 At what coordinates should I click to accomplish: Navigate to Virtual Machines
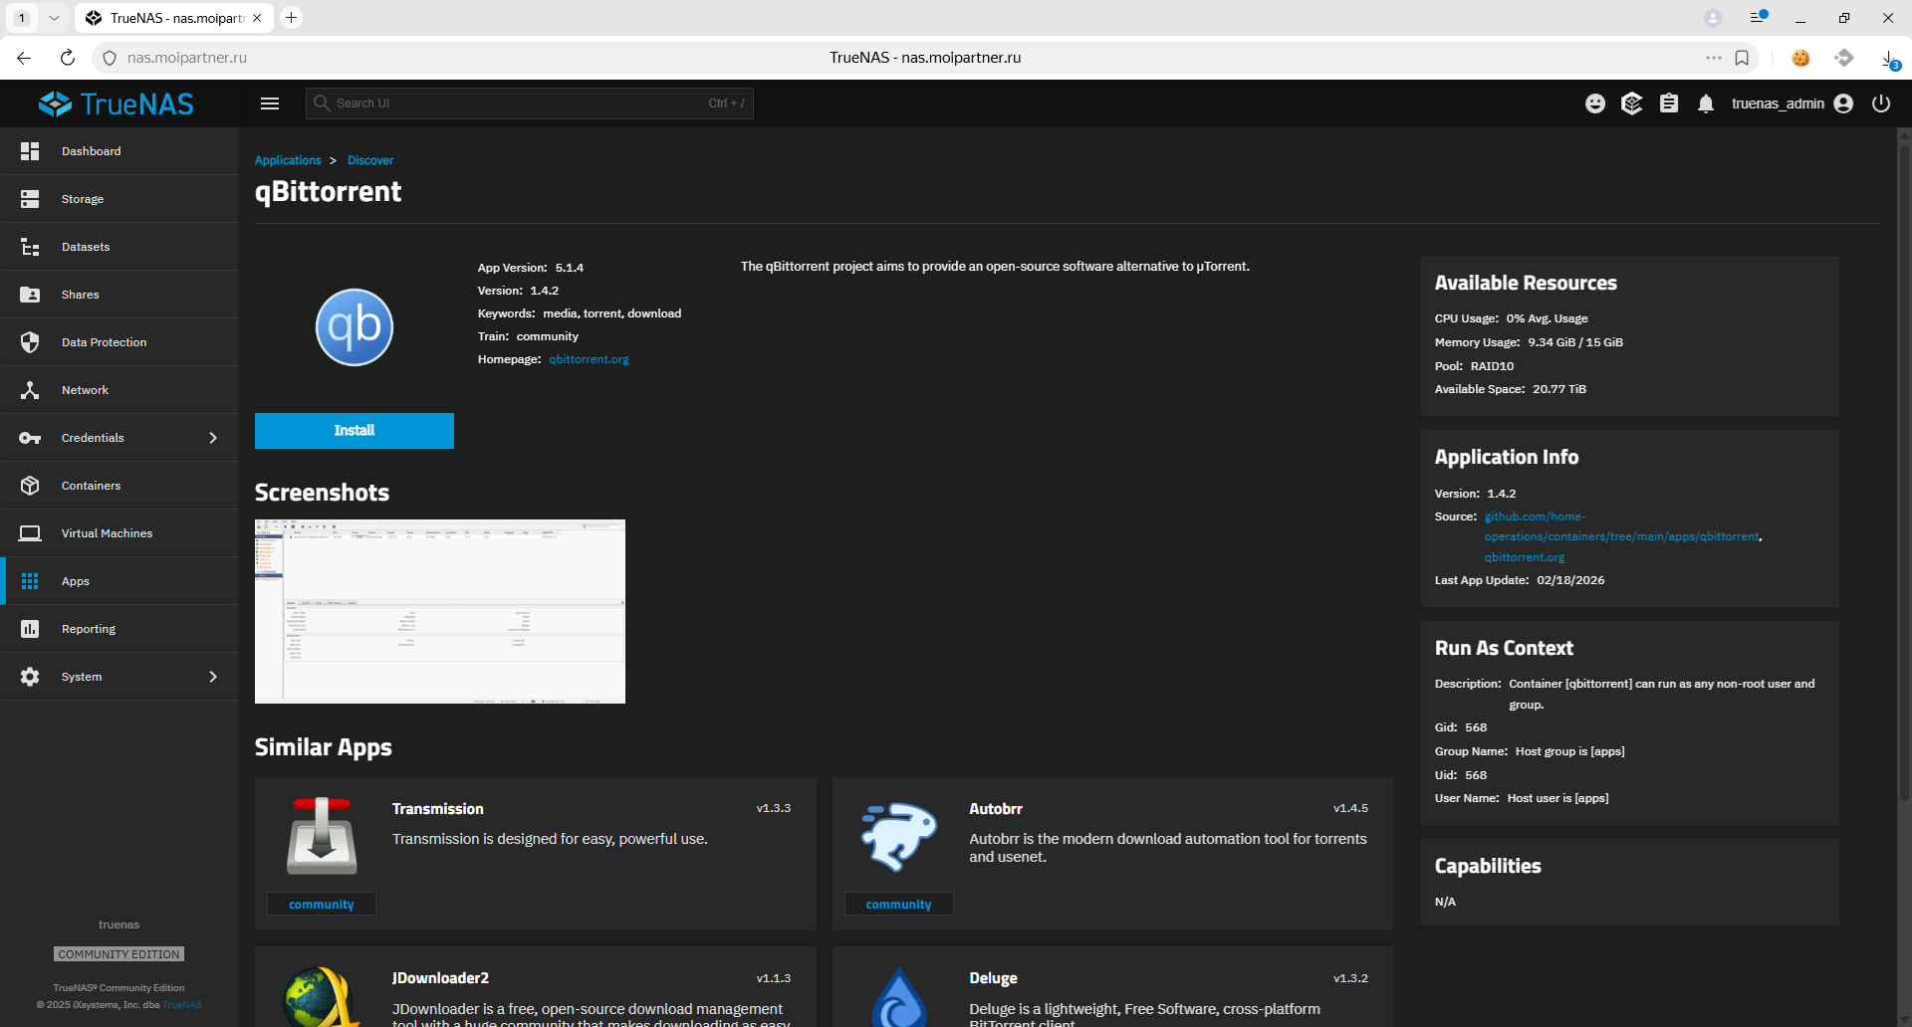click(107, 533)
